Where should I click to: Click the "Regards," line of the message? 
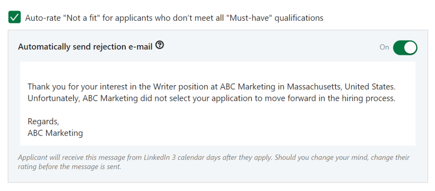coord(43,122)
